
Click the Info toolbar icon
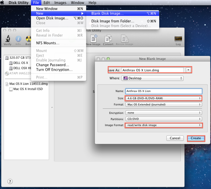coord(18,39)
